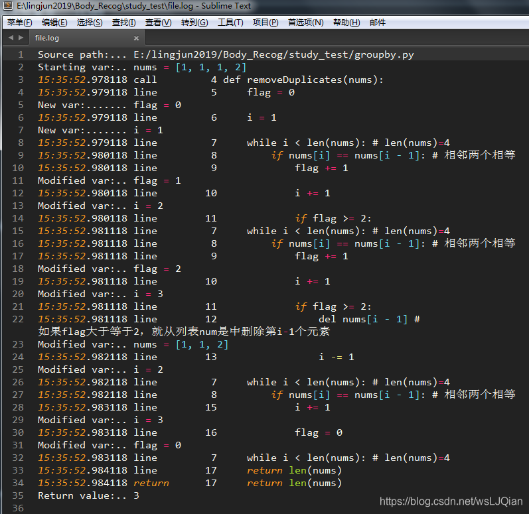Click the Sublime Text title bar icon
529x514 pixels.
[x=8, y=6]
